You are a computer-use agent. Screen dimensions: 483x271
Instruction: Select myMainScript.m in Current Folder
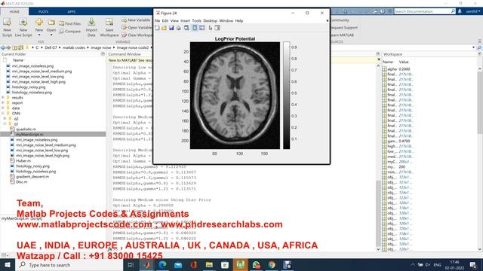(53, 135)
